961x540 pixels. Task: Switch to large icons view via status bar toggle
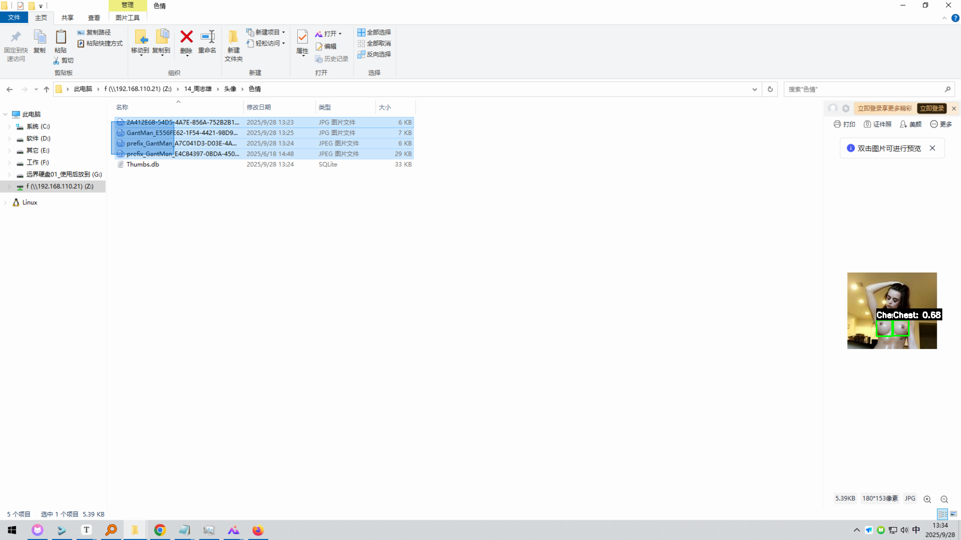(x=954, y=514)
